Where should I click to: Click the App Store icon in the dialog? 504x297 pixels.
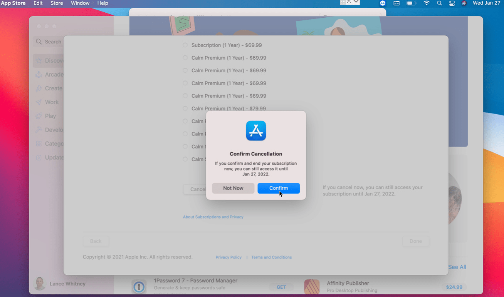256,131
